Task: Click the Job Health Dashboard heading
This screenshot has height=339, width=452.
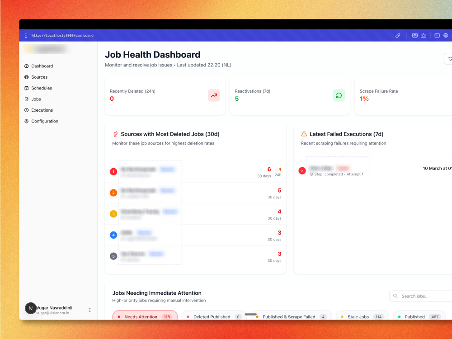Action: pyautogui.click(x=152, y=55)
